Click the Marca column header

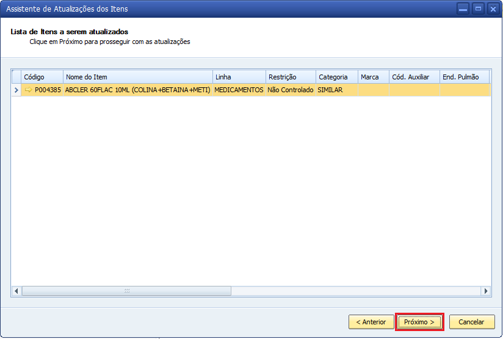[374, 77]
